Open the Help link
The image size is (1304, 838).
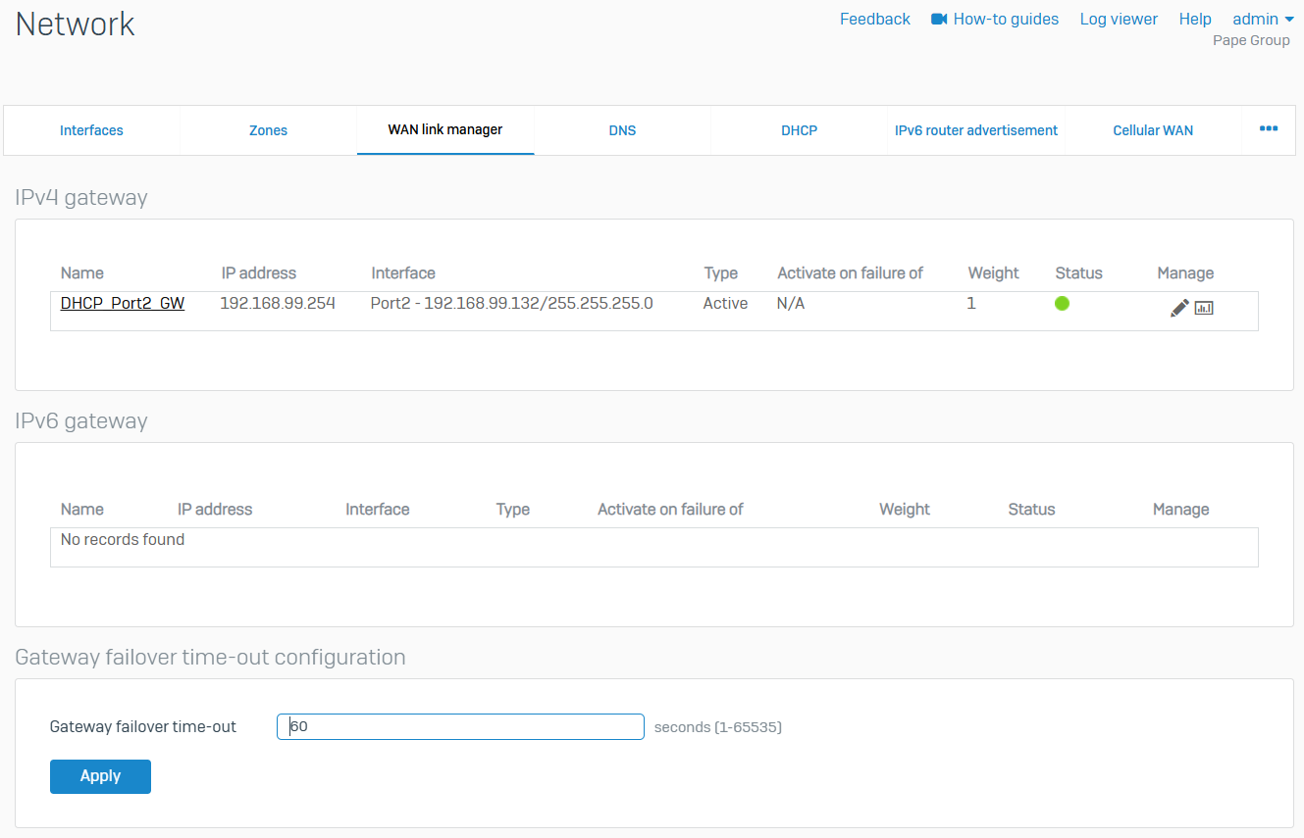click(x=1195, y=20)
